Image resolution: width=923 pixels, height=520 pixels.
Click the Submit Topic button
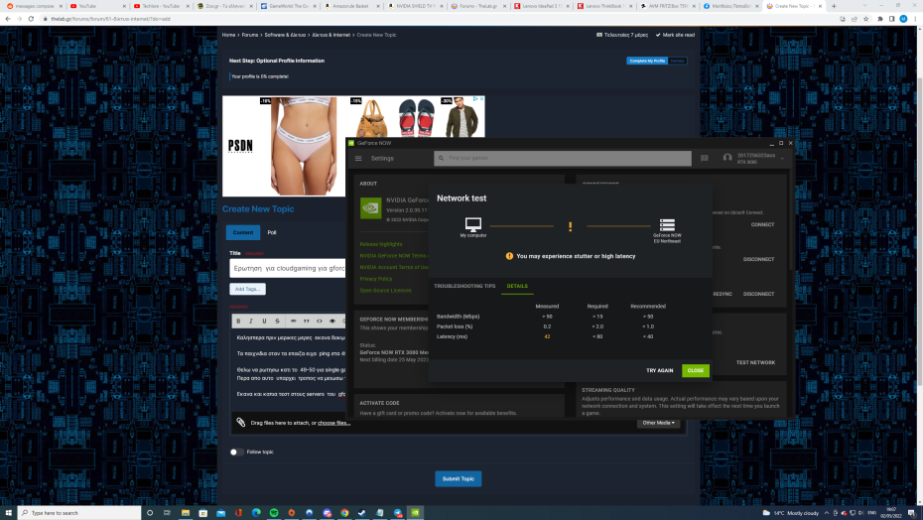tap(458, 478)
